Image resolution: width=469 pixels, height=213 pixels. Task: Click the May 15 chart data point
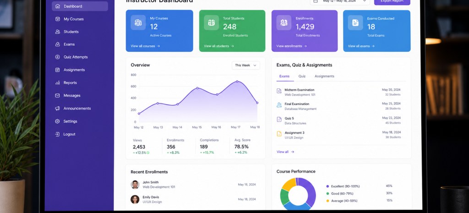(197, 88)
